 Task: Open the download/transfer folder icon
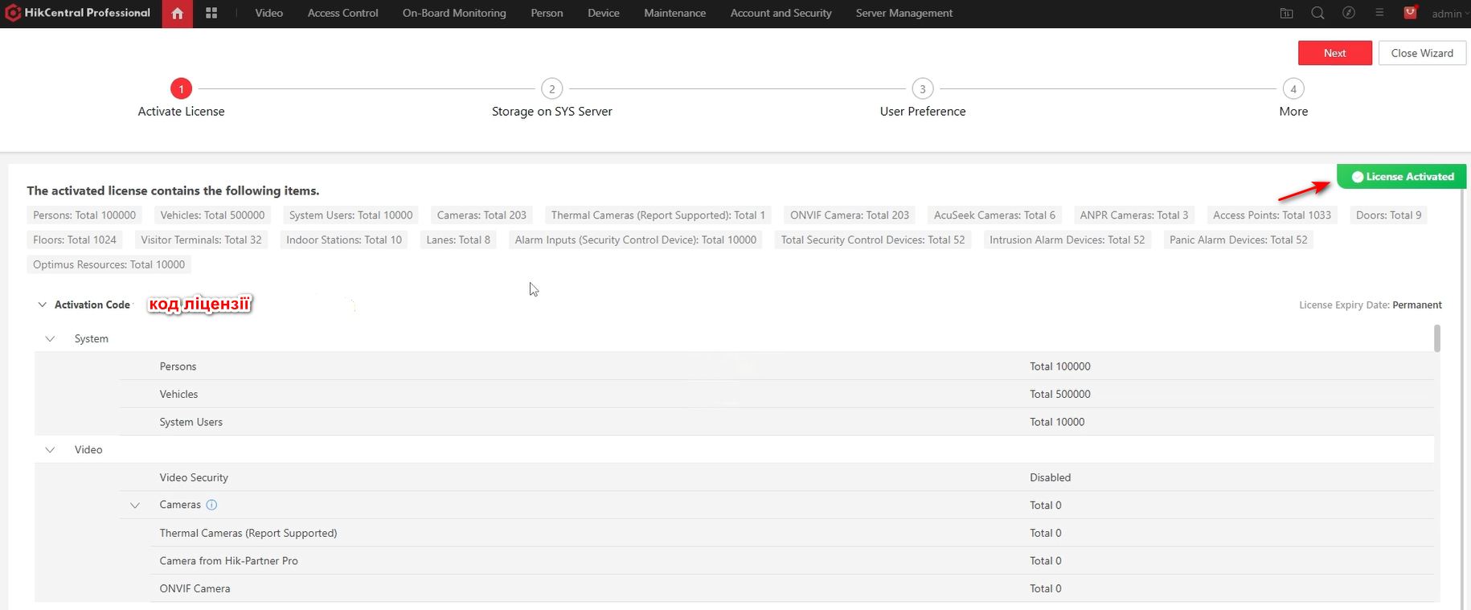click(1286, 14)
